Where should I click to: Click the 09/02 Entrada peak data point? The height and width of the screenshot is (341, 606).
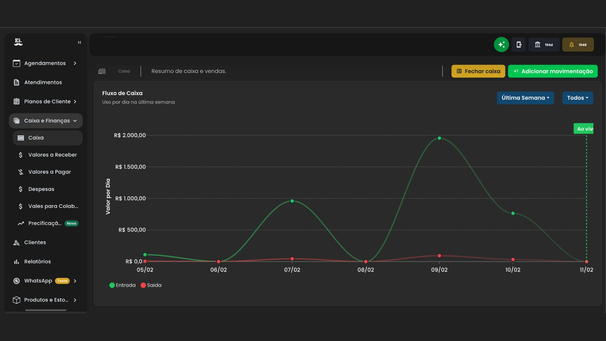pyautogui.click(x=439, y=138)
